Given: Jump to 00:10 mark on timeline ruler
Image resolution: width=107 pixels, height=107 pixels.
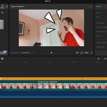Looking at the screenshot, I should pos(25,62).
